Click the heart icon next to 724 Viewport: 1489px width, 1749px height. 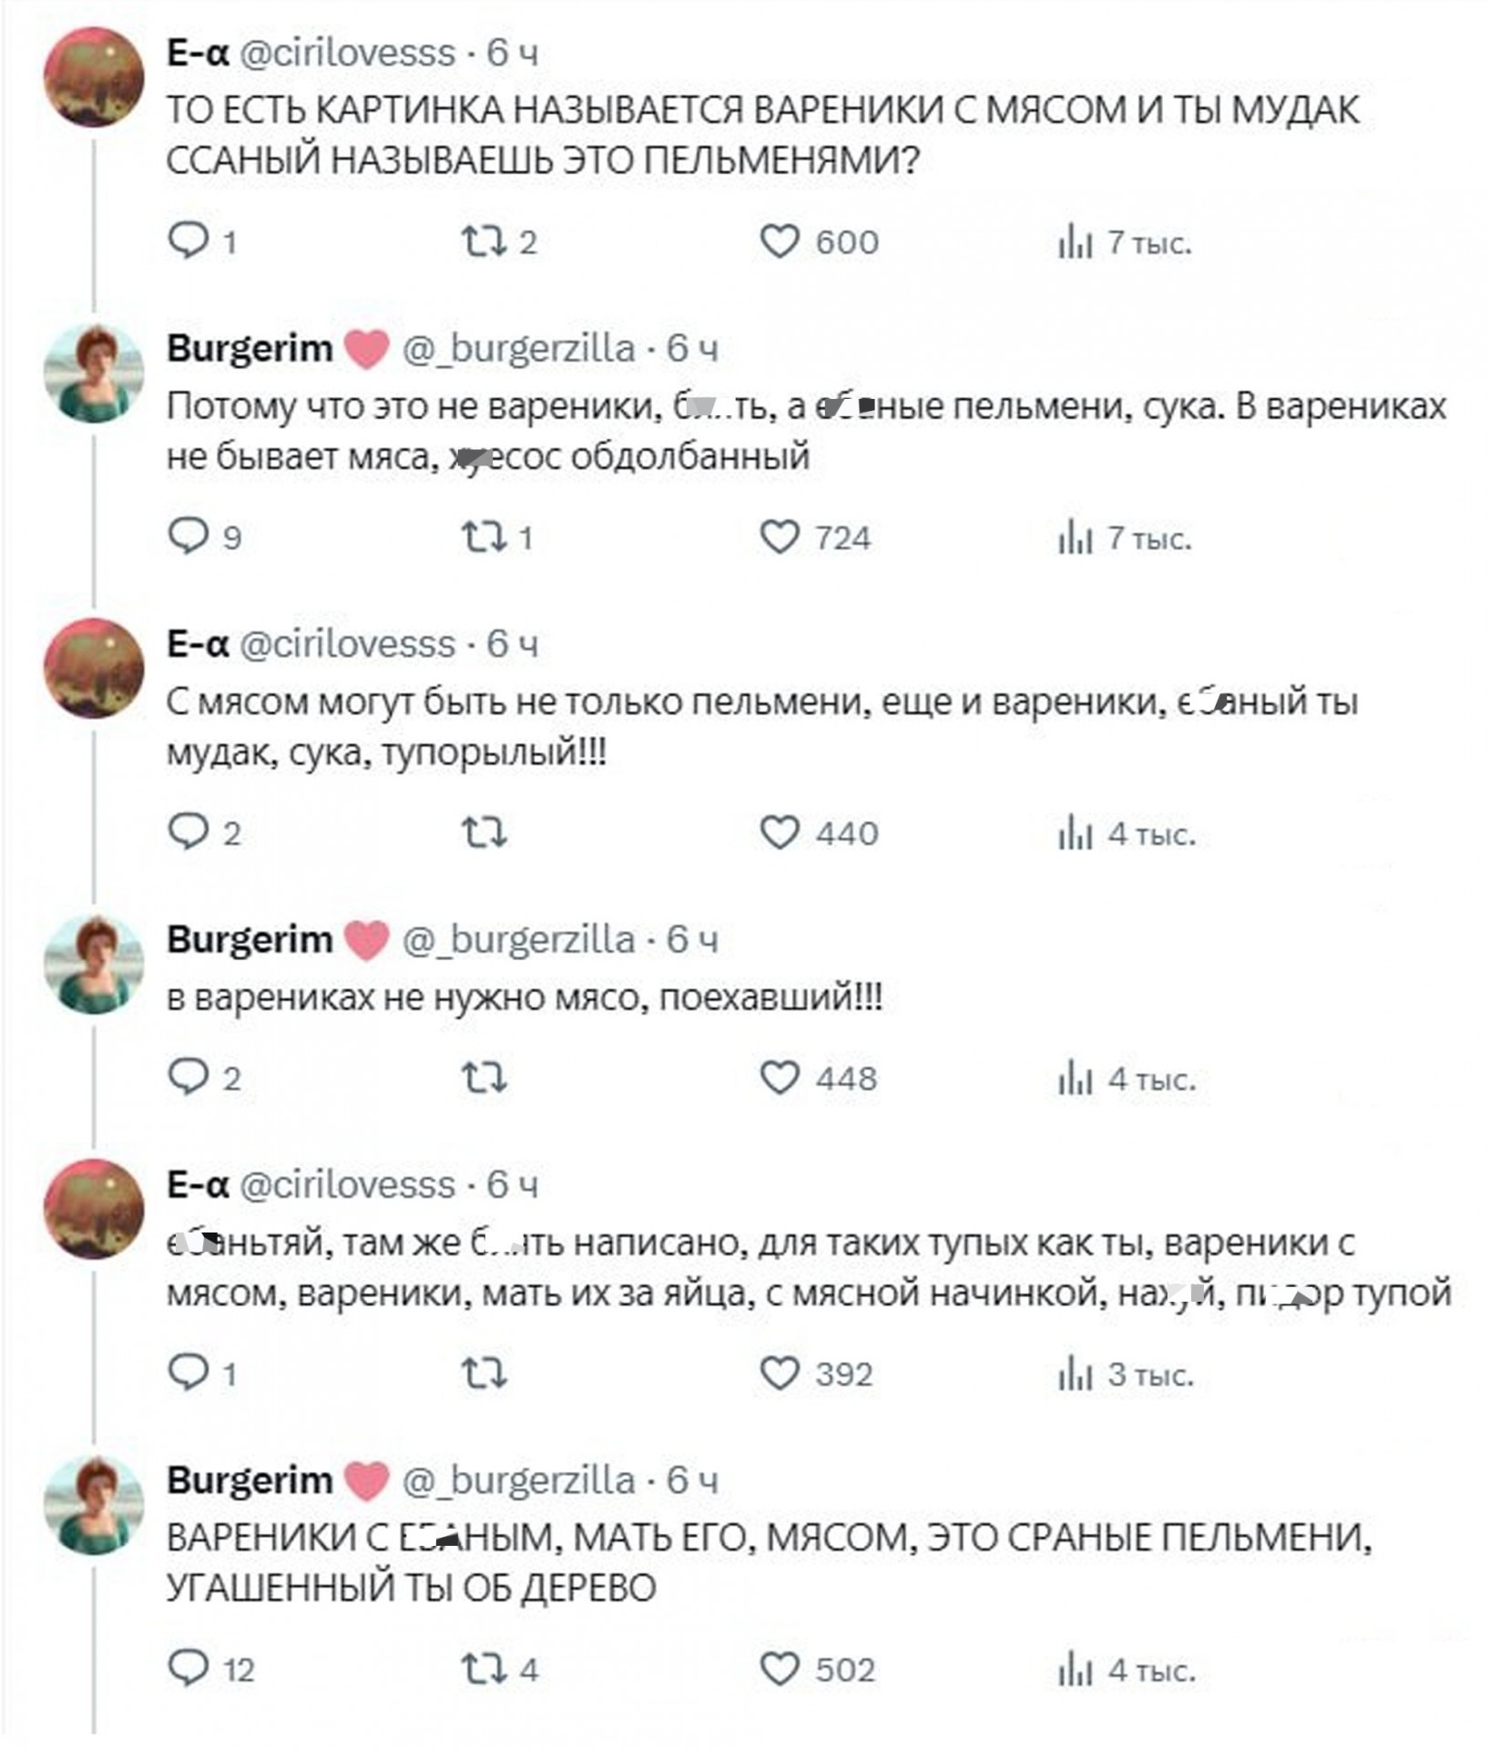pyautogui.click(x=780, y=537)
